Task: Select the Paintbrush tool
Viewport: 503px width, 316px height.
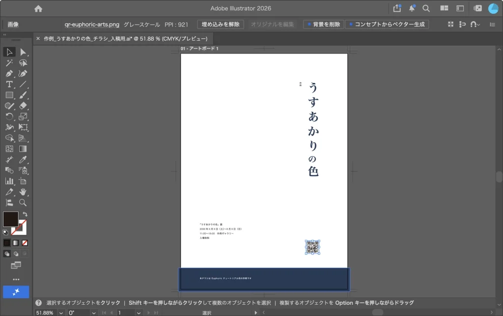Action: coord(23,95)
